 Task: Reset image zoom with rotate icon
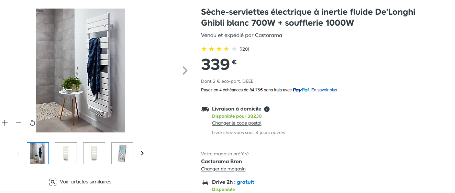coord(32,123)
